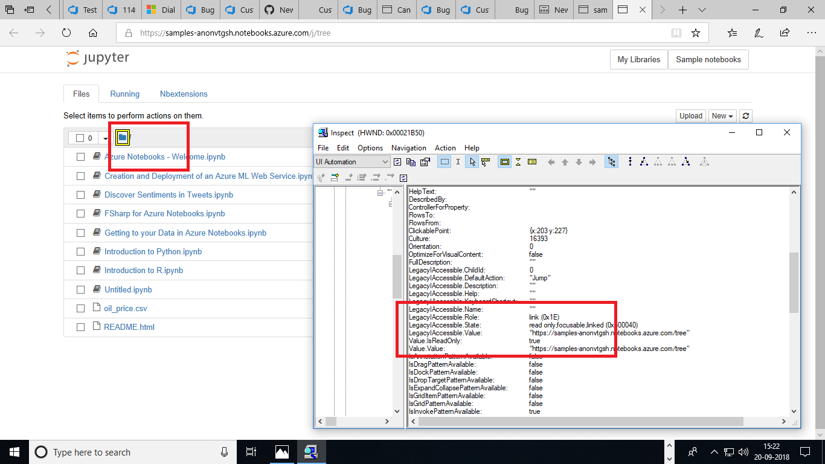825x464 pixels.
Task: Select the Watch Cursor tool in Inspect
Action: pos(473,161)
